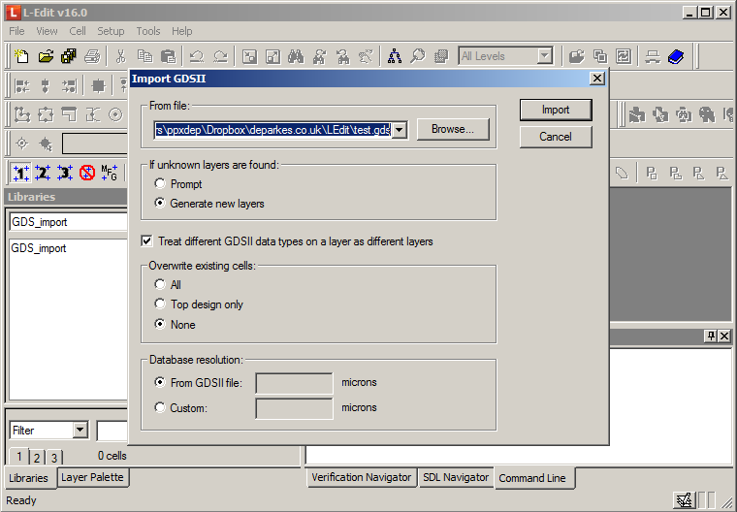The image size is (737, 512).
Task: Click the Browse... button
Action: [453, 129]
